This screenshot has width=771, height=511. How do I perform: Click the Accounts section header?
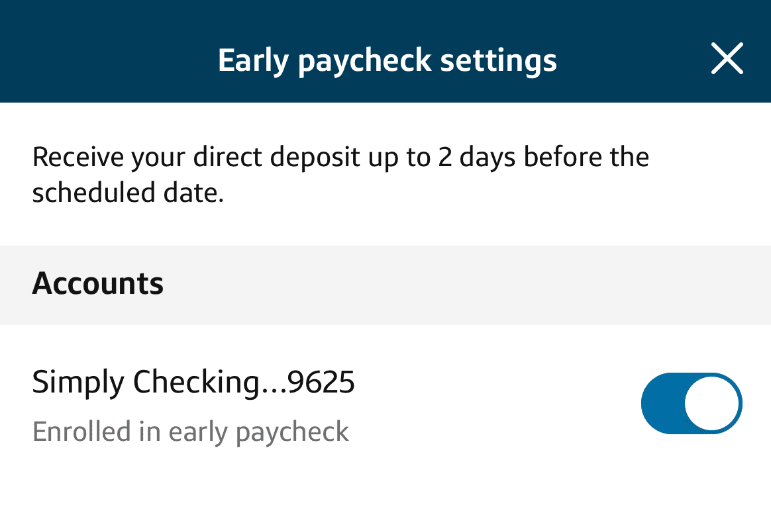[x=97, y=284]
